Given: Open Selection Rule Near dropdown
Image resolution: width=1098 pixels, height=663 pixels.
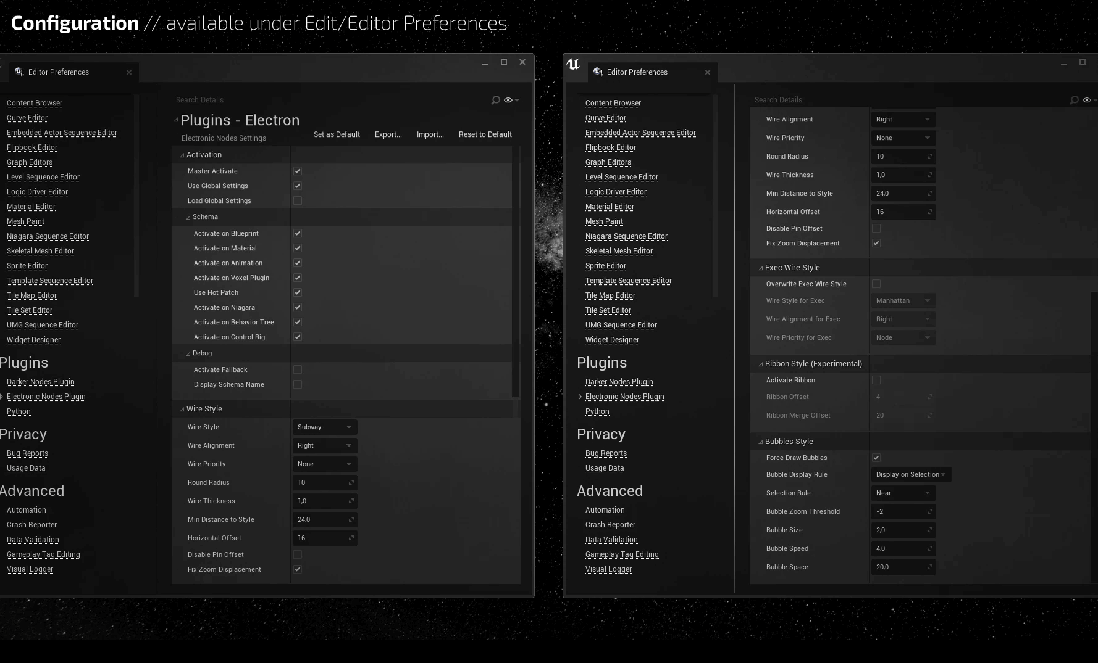Looking at the screenshot, I should click(903, 493).
